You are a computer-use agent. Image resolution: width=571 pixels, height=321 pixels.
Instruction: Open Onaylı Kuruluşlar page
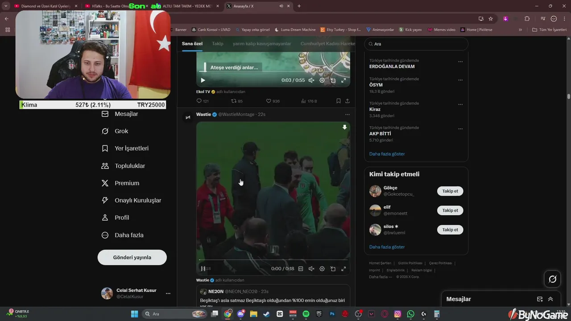tap(132, 201)
